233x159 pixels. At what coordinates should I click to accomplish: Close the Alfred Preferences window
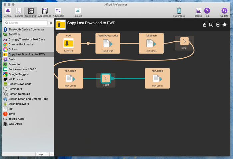pos(5,4)
